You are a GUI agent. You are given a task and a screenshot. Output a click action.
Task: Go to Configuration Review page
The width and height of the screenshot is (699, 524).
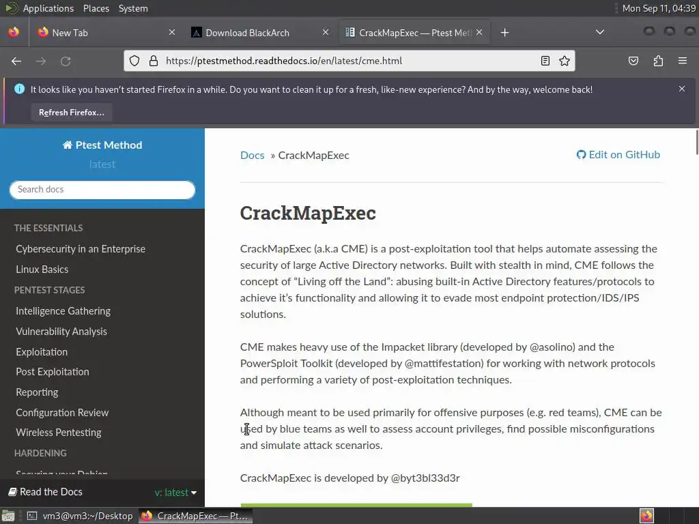[x=62, y=412]
